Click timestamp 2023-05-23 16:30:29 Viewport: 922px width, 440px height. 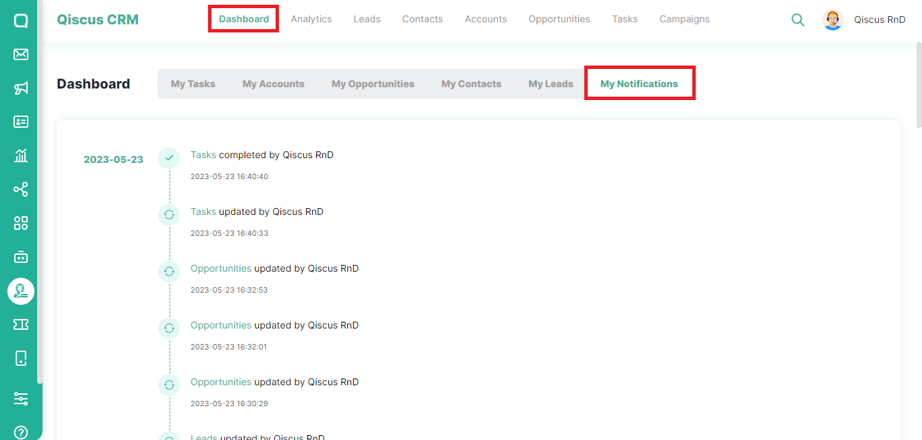click(230, 404)
